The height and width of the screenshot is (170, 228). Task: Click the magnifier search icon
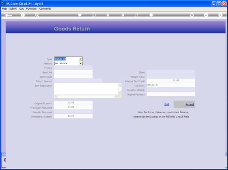(x=37, y=15)
